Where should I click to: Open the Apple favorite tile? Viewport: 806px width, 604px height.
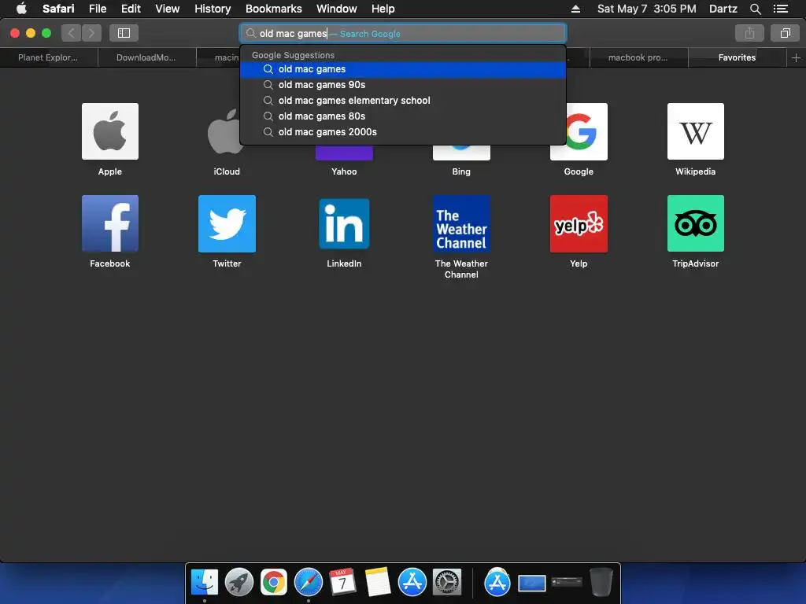tap(110, 131)
